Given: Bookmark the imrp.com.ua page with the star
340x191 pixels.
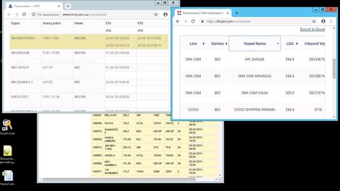Looking at the screenshot, I should pyautogui.click(x=156, y=14).
